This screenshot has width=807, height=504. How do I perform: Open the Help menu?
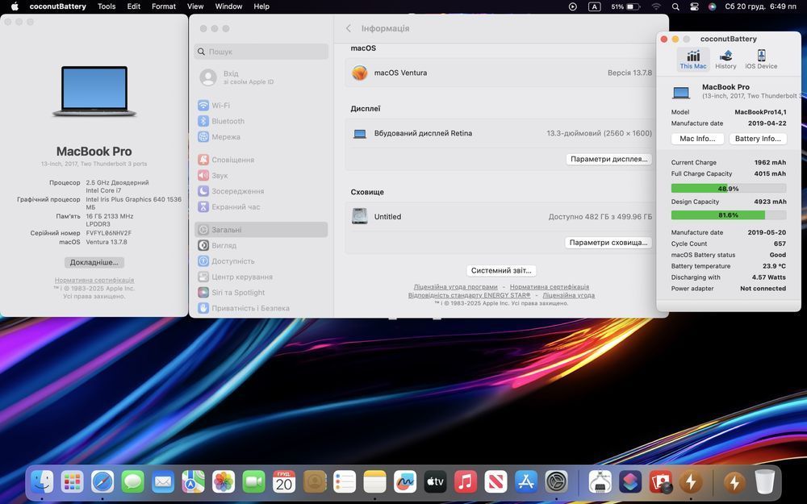261,6
